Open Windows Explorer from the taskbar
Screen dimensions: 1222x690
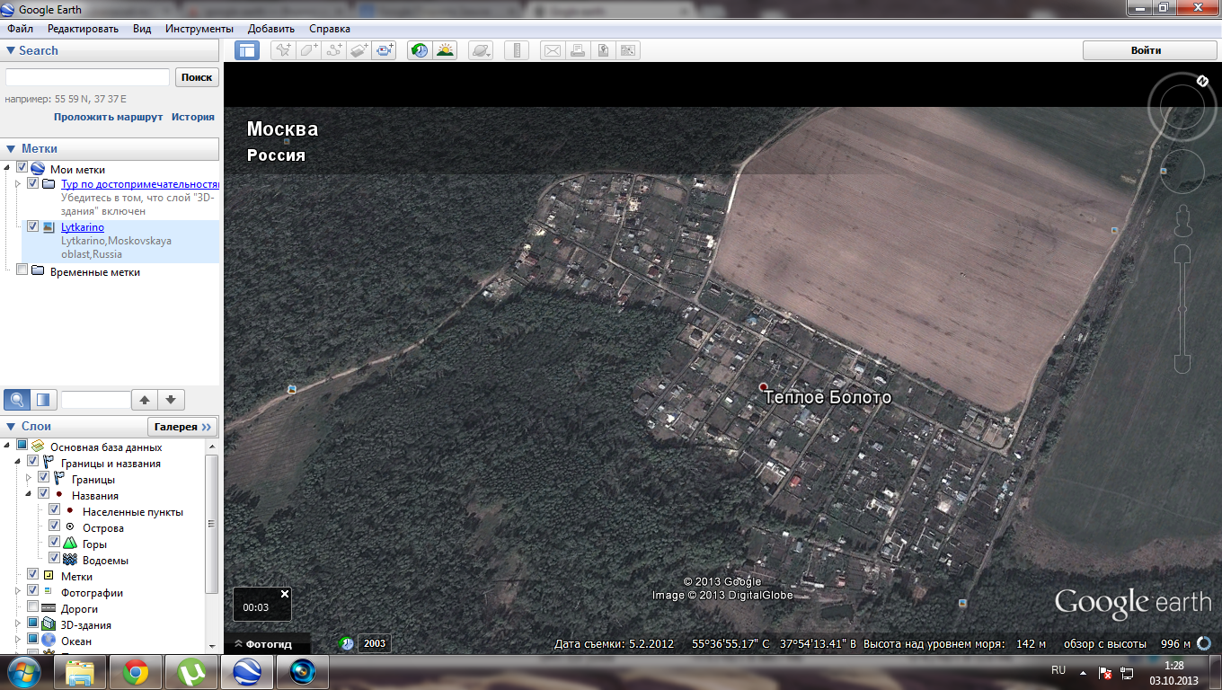(81, 672)
